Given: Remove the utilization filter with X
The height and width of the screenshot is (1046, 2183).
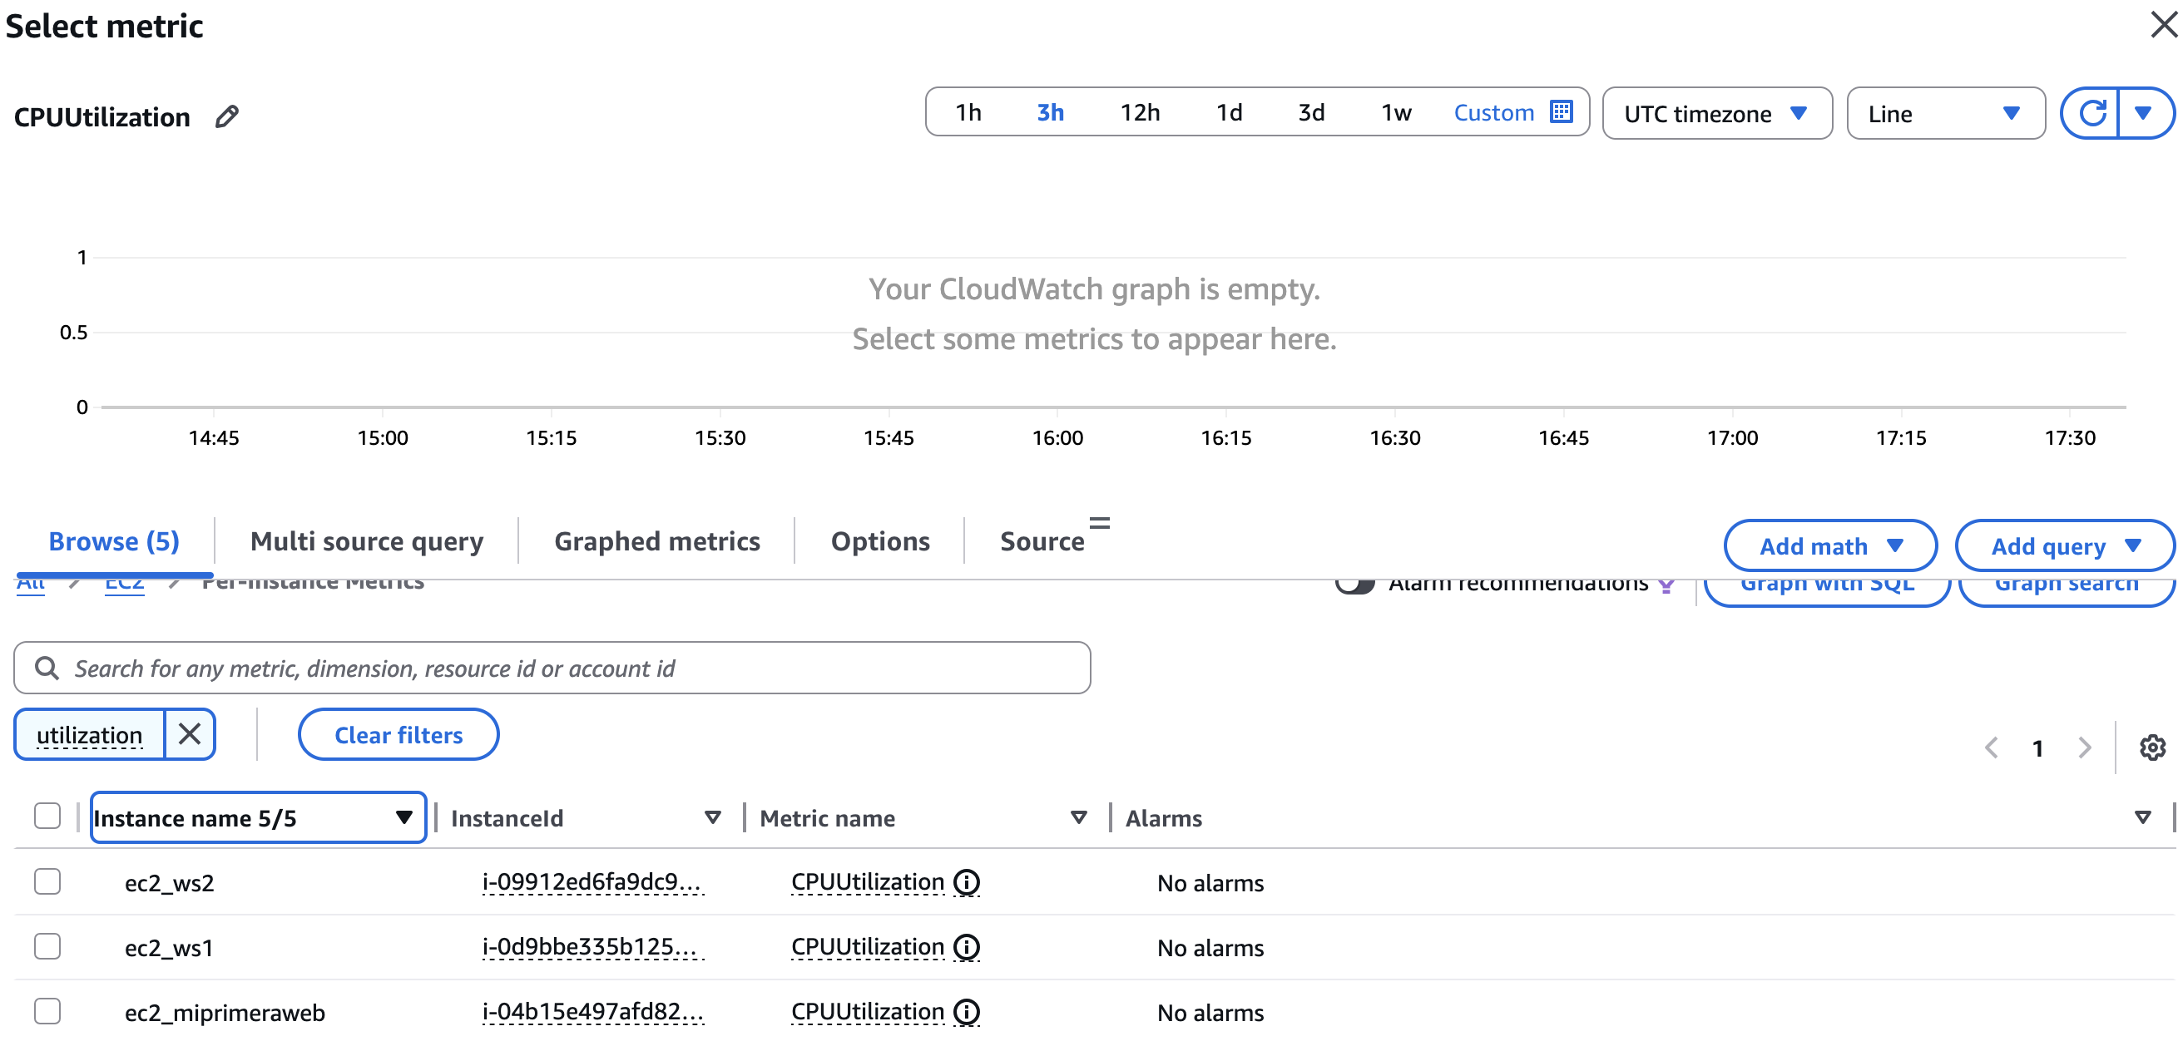Looking at the screenshot, I should pyautogui.click(x=190, y=733).
